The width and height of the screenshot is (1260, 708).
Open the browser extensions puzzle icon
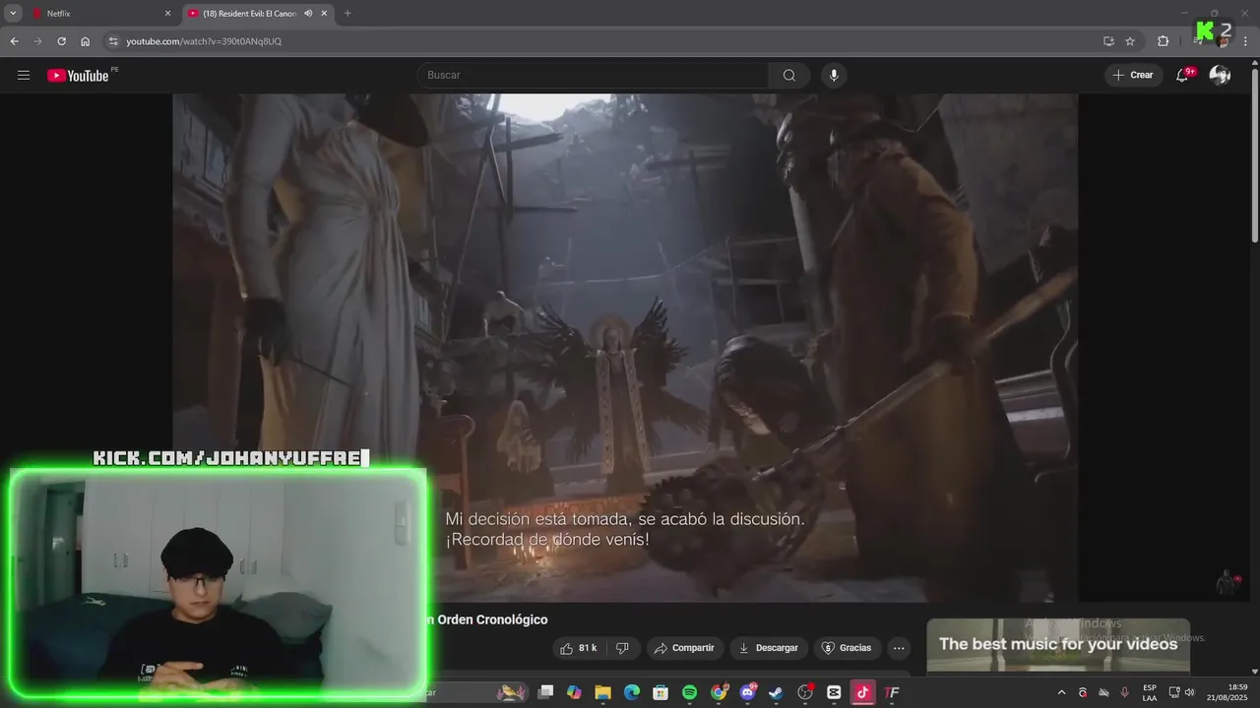click(x=1164, y=41)
